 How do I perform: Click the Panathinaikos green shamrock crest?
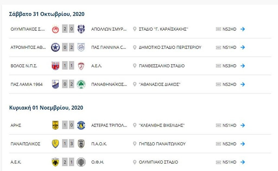pyautogui.click(x=81, y=84)
